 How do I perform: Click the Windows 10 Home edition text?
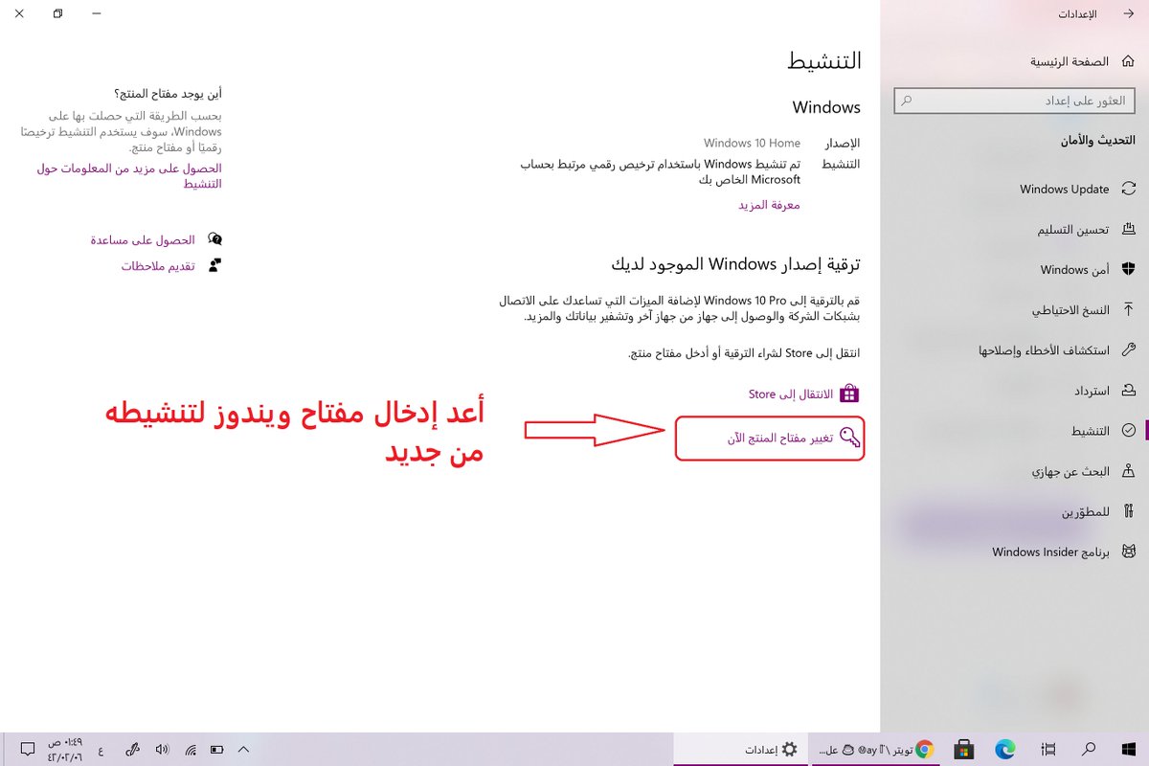point(752,144)
